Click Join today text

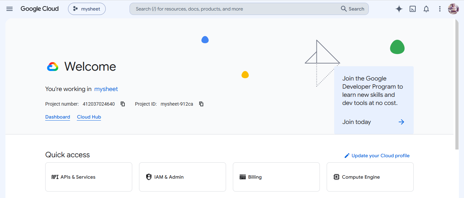pos(357,122)
